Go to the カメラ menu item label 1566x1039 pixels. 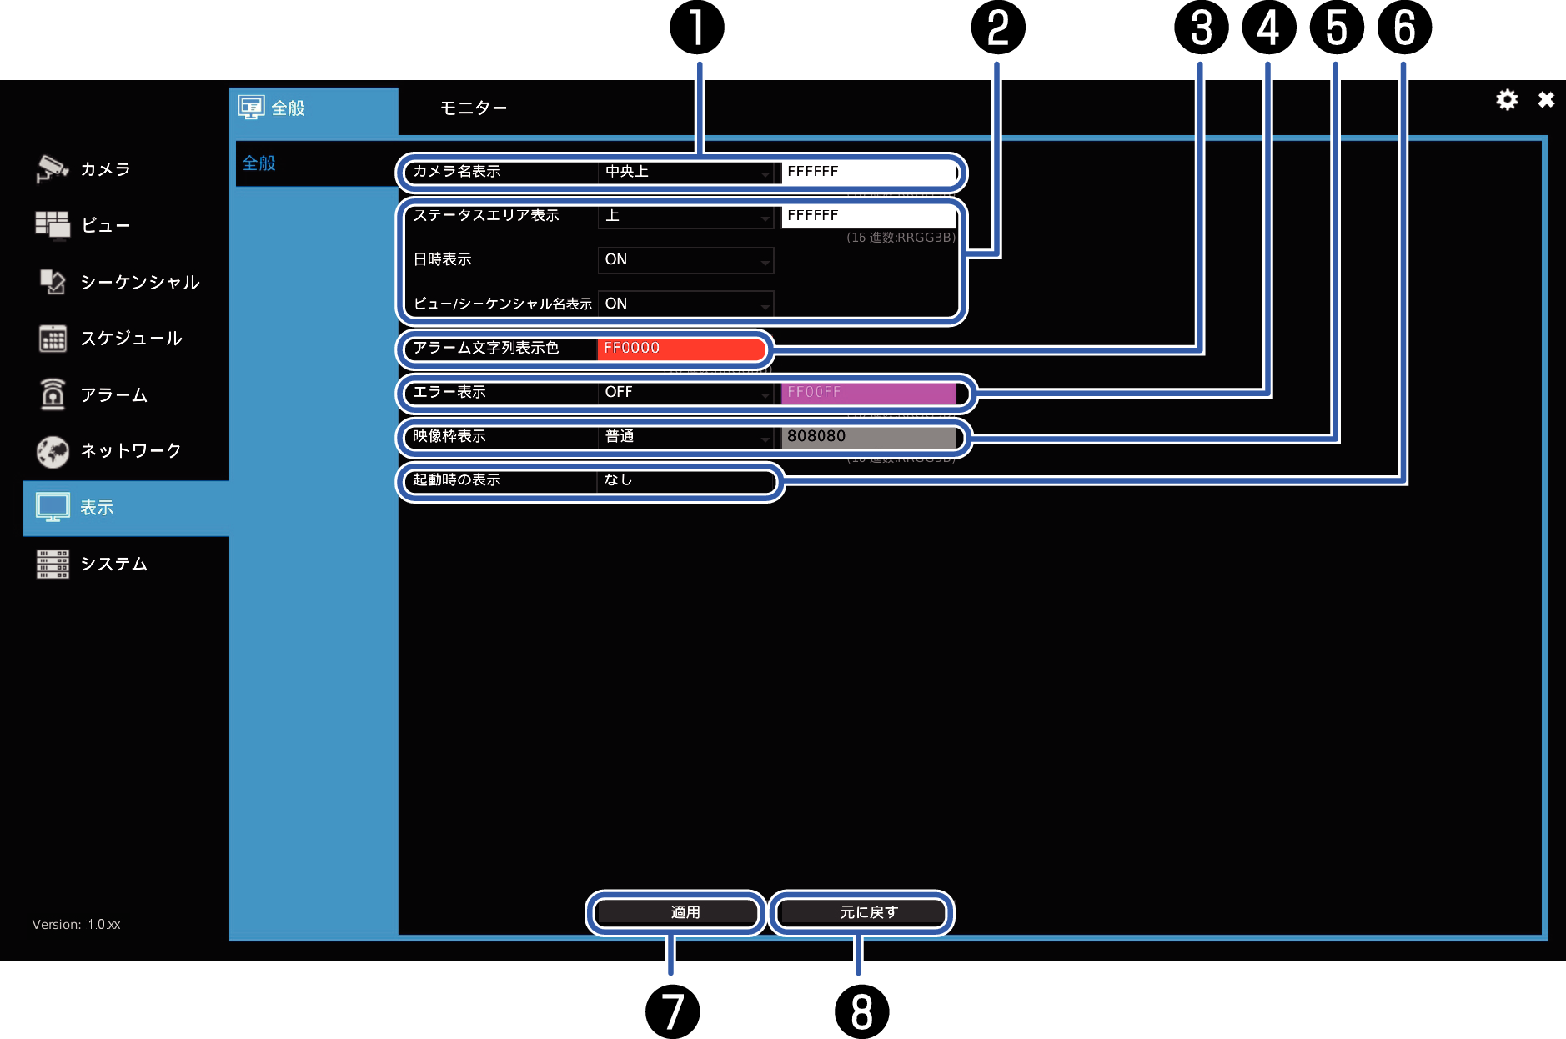(x=106, y=169)
